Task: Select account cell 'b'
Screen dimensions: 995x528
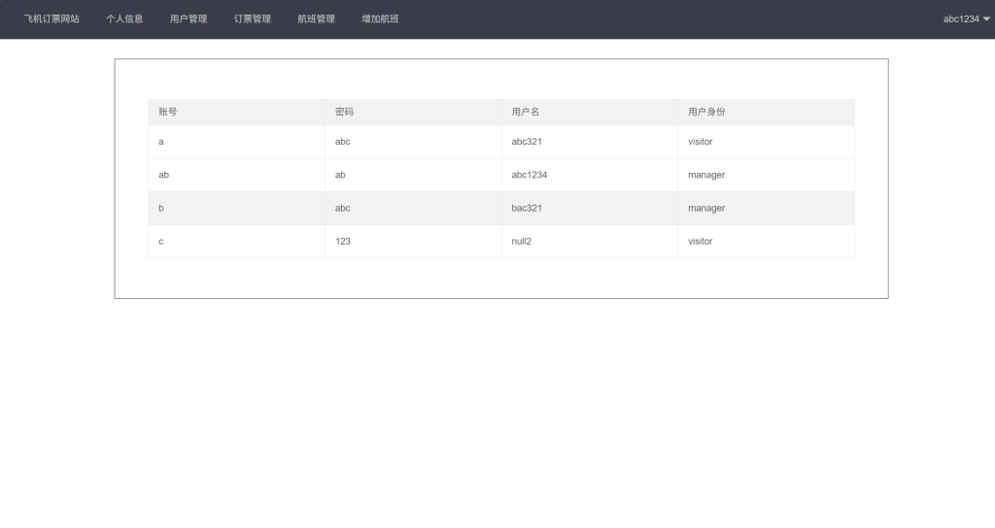Action: 236,208
